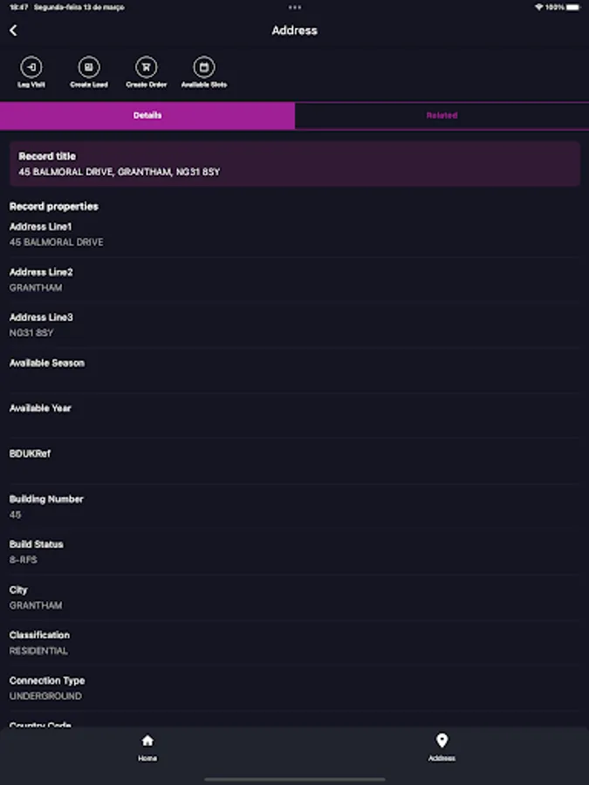
Task: Tap the Address Line1 field value
Action: (x=57, y=242)
